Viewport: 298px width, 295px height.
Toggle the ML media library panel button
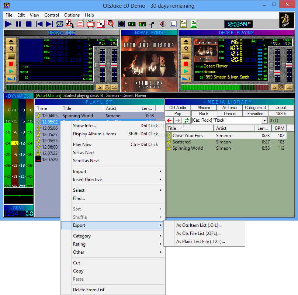(x=194, y=24)
